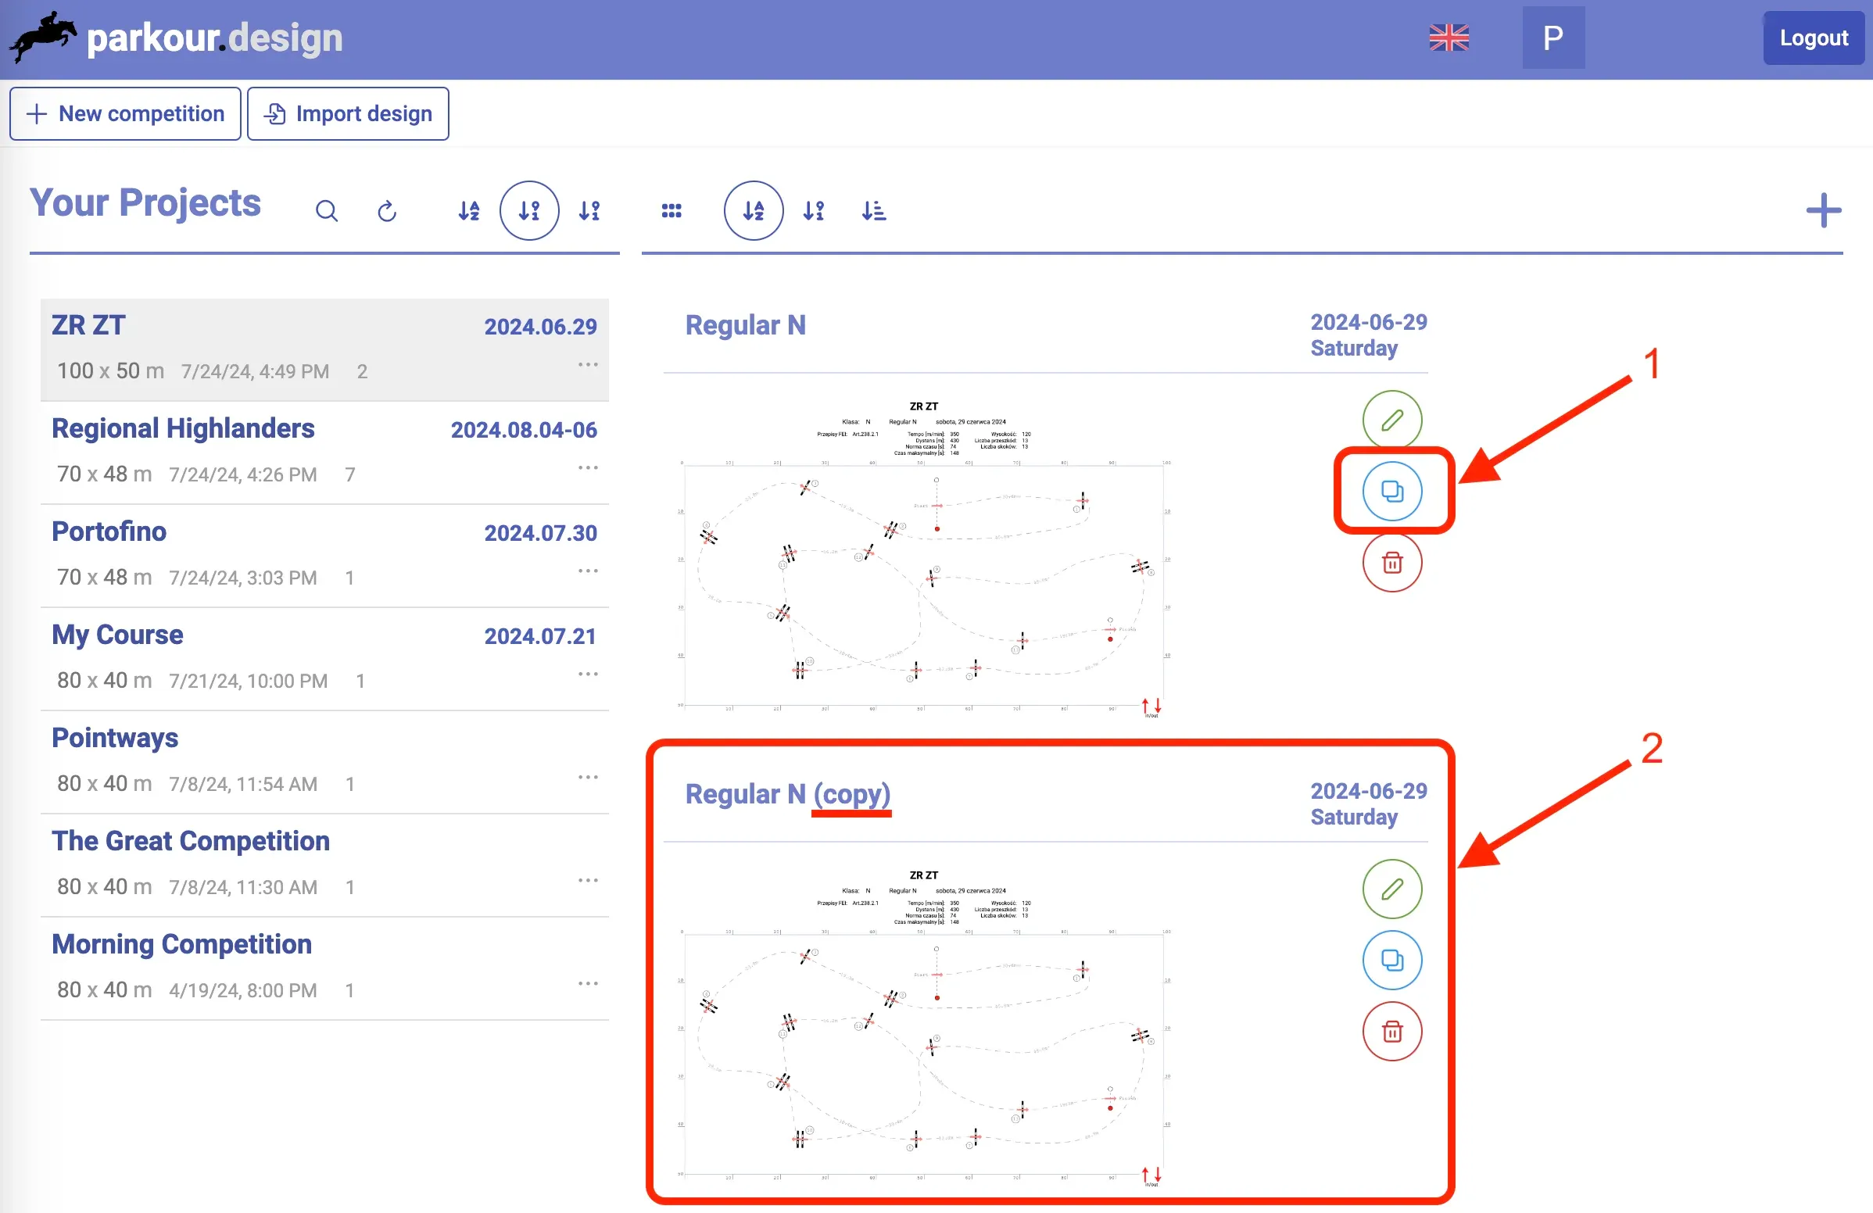1873x1213 pixels.
Task: Click the trash icon for Regular N (copy)
Action: [x=1391, y=1032]
